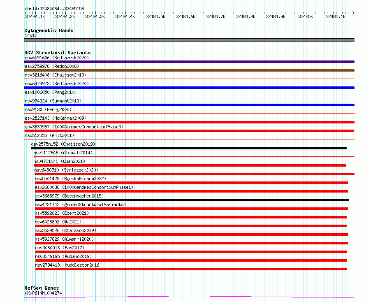Open nsv3216408 (Chaisson2019) variant label
366x302 pixels.
[x=56, y=75]
